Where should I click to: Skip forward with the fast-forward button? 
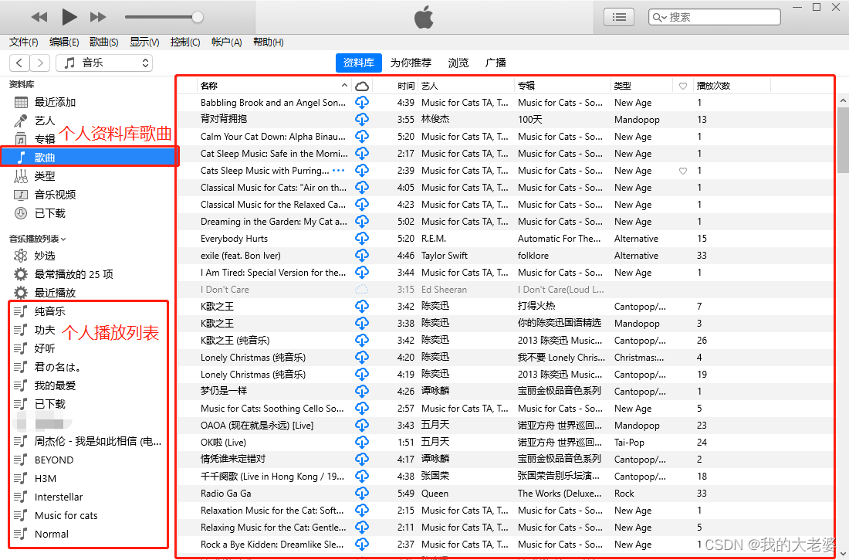click(98, 17)
